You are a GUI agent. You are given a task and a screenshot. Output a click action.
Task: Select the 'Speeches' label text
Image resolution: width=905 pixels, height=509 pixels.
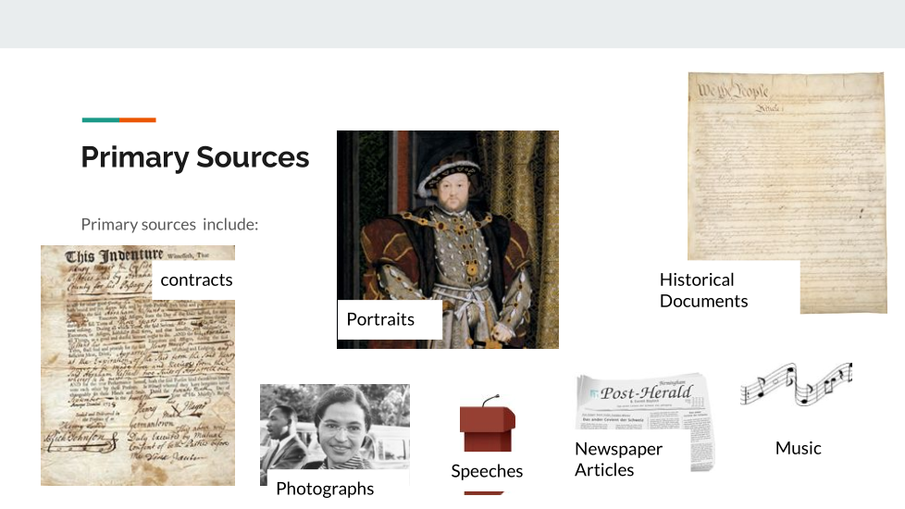coord(487,471)
